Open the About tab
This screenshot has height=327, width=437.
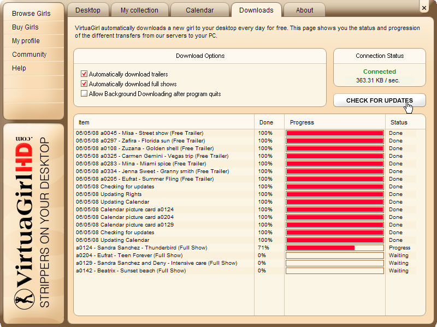click(304, 10)
